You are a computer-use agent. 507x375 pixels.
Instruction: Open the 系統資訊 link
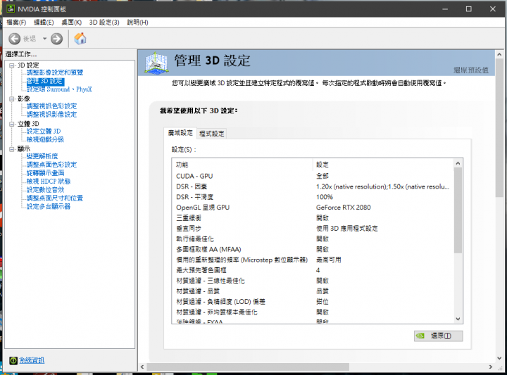tap(32, 360)
